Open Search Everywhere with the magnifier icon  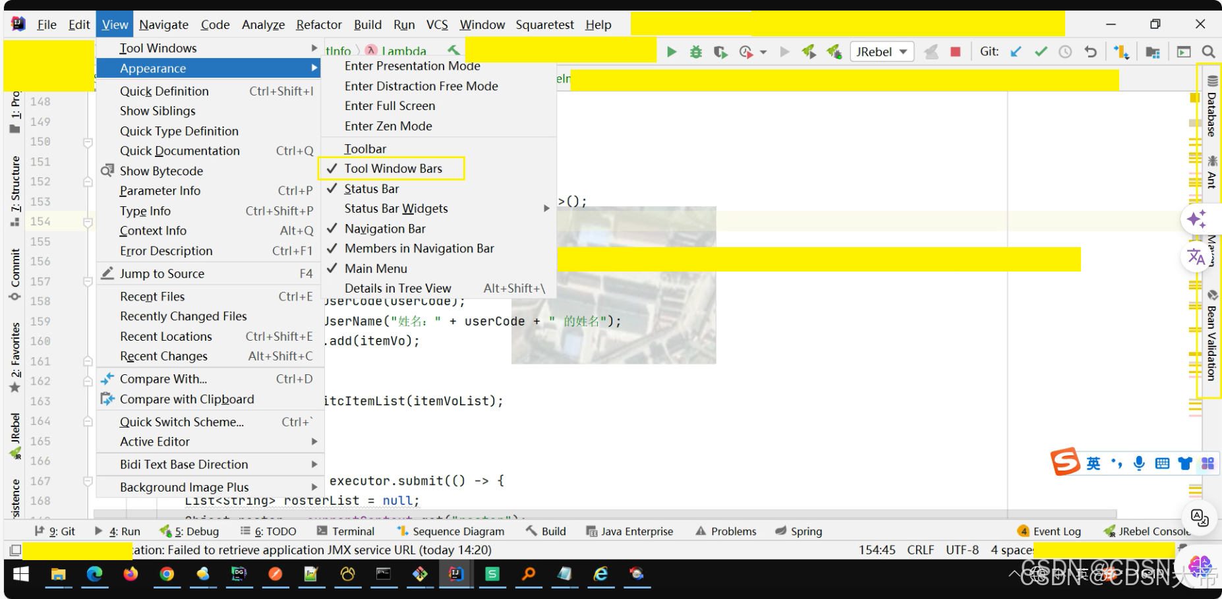(x=1209, y=51)
